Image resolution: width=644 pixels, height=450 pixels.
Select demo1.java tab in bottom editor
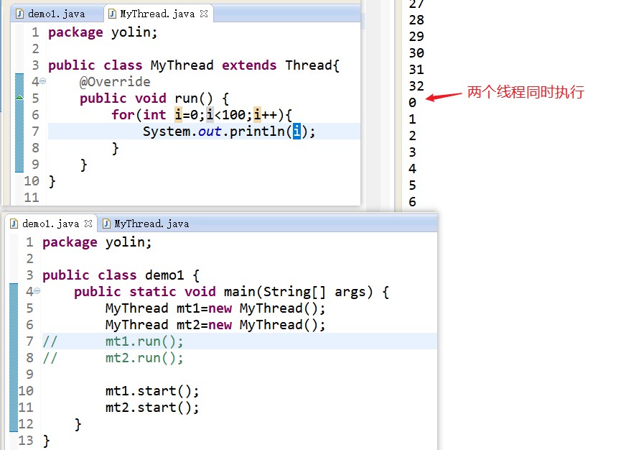click(x=50, y=224)
